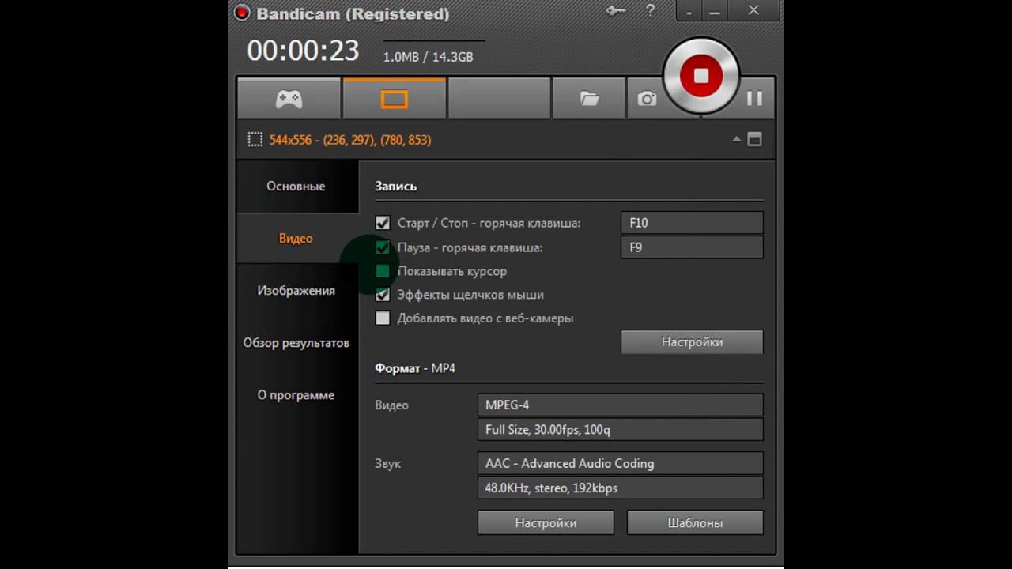Toggle Эффекты щелчков мыши checkbox
The height and width of the screenshot is (569, 1012).
click(x=383, y=295)
